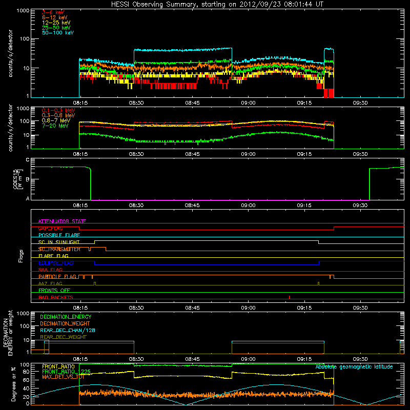The image size is (410, 410).
Task: Click the 09:15 tick under decimation panel
Action: click(x=304, y=359)
